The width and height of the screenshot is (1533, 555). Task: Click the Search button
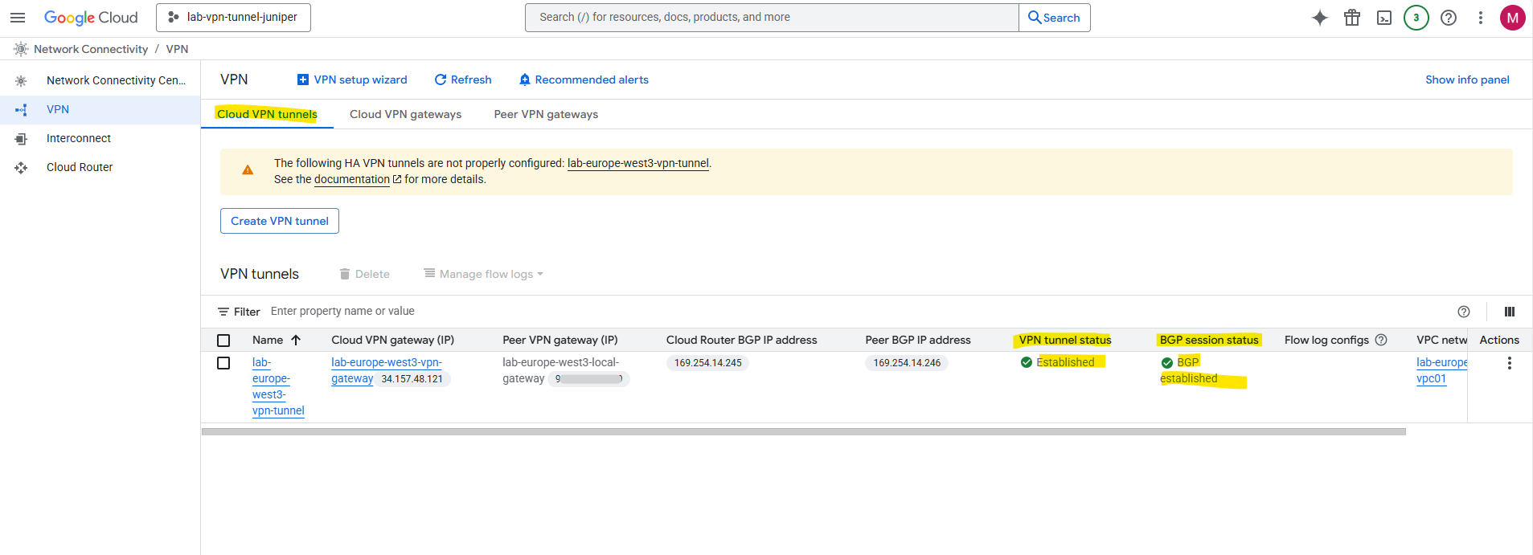point(1054,18)
